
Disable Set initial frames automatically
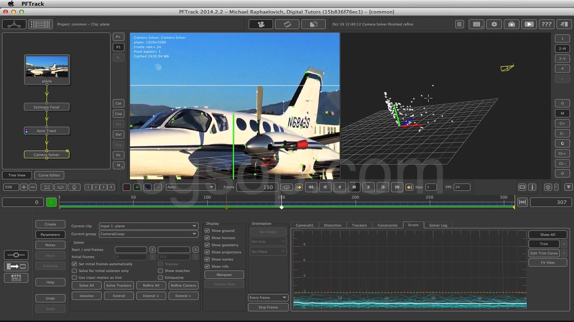coord(74,264)
